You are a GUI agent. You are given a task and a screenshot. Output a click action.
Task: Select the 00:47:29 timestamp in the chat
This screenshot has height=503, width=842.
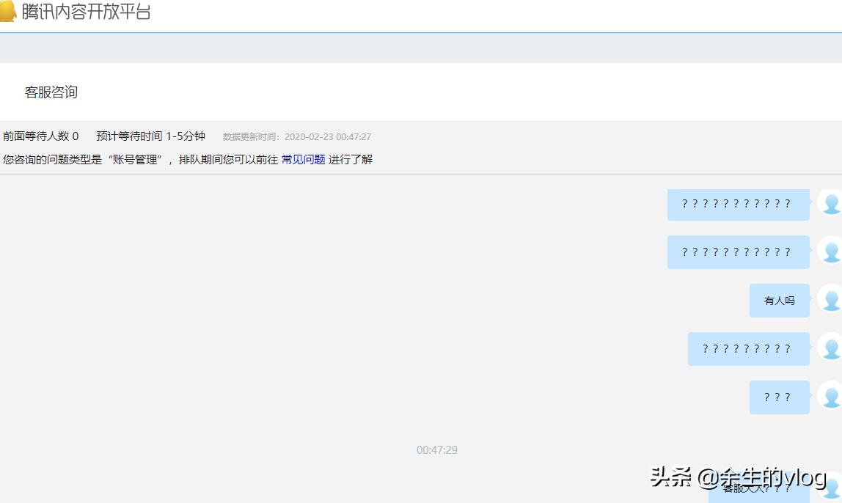click(437, 450)
